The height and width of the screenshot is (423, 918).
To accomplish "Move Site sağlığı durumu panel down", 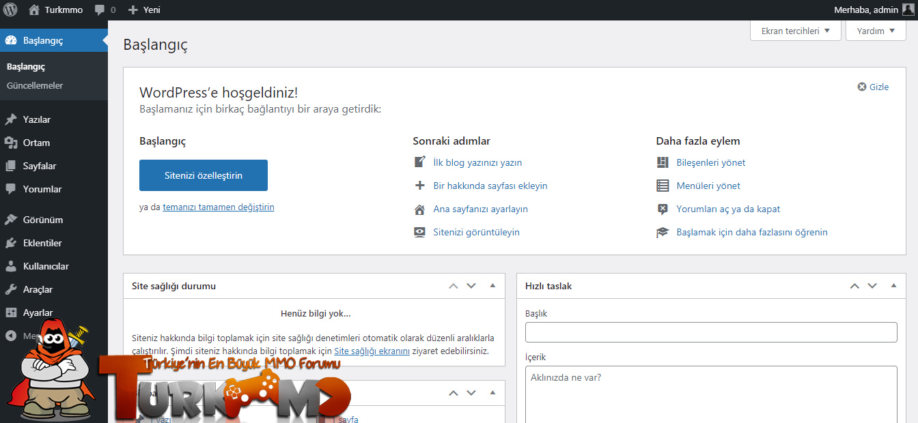I will coord(471,286).
